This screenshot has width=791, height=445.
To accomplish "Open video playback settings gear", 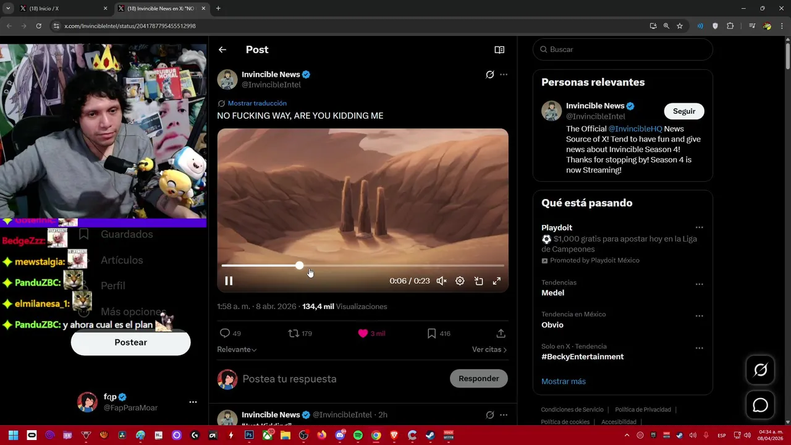I will pos(460,281).
